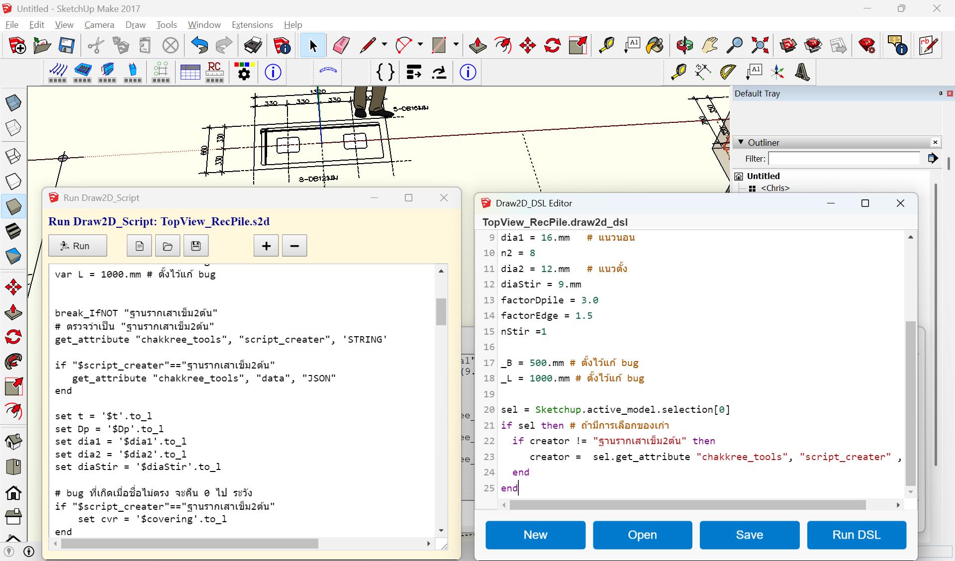The image size is (955, 561).
Task: Open the Window menu
Action: point(204,24)
